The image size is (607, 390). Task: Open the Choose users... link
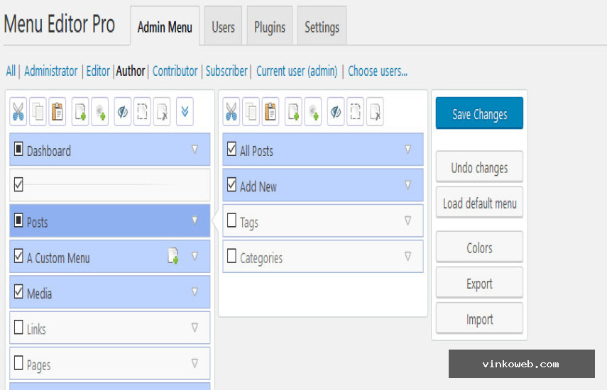click(x=378, y=71)
